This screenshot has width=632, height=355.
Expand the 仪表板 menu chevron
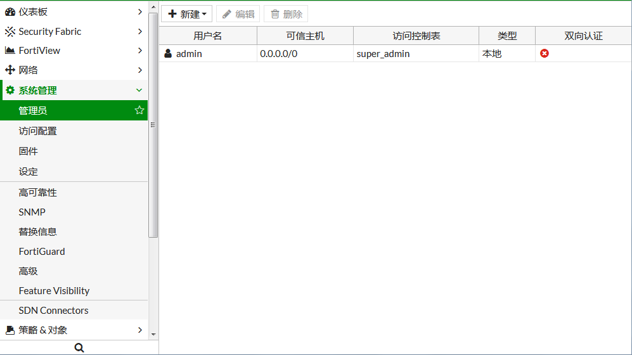coord(140,12)
